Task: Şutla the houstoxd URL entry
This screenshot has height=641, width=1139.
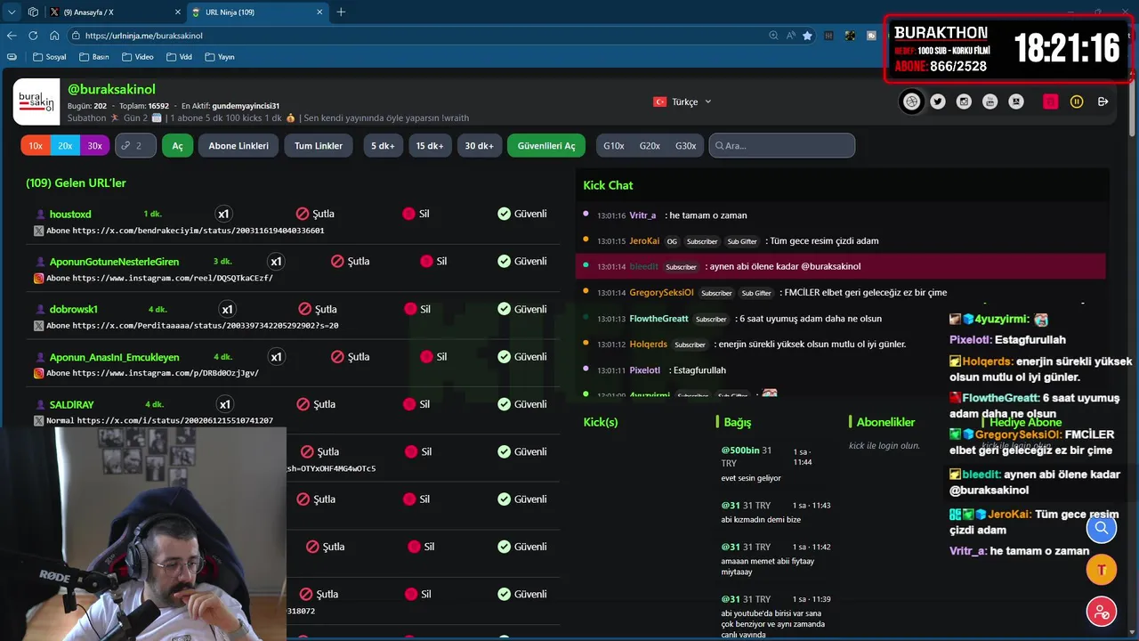Action: [315, 214]
